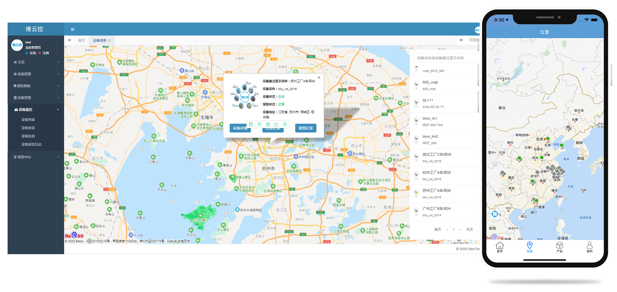Close the device info popup
617x292 pixels.
[319, 78]
